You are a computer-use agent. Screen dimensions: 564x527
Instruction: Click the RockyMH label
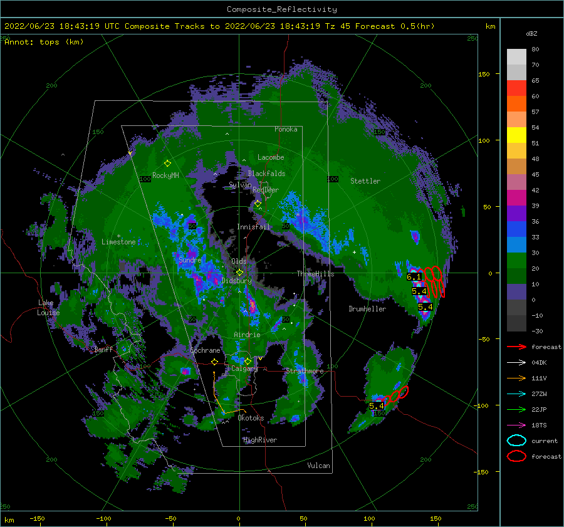point(165,175)
